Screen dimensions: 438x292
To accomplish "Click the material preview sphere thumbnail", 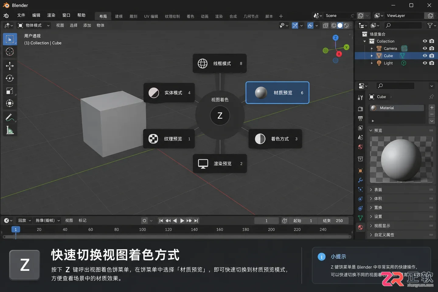I will click(401, 160).
